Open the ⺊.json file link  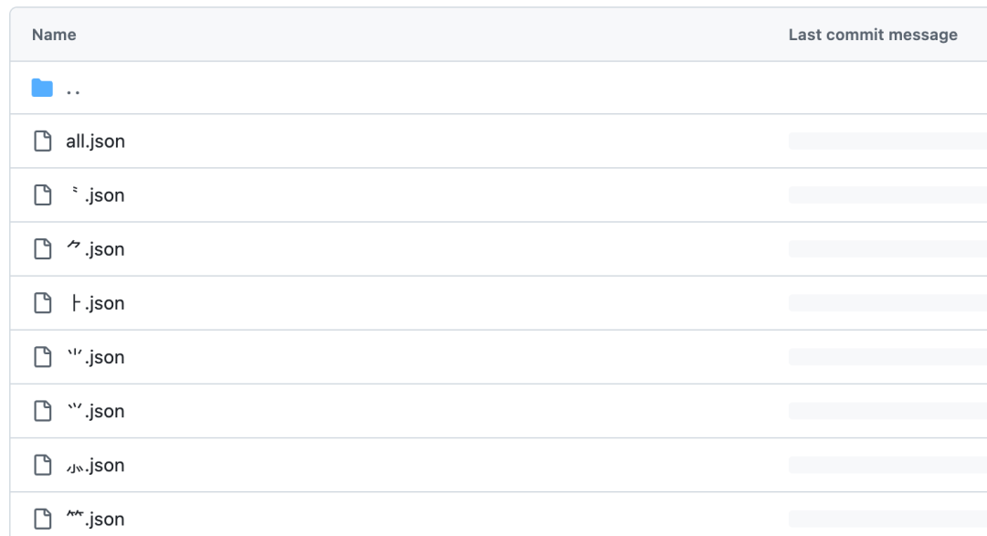95,303
